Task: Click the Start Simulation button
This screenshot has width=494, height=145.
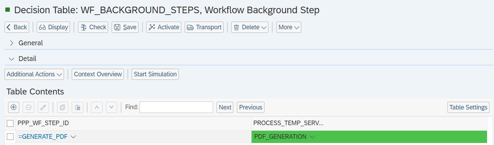Action: pyautogui.click(x=155, y=74)
